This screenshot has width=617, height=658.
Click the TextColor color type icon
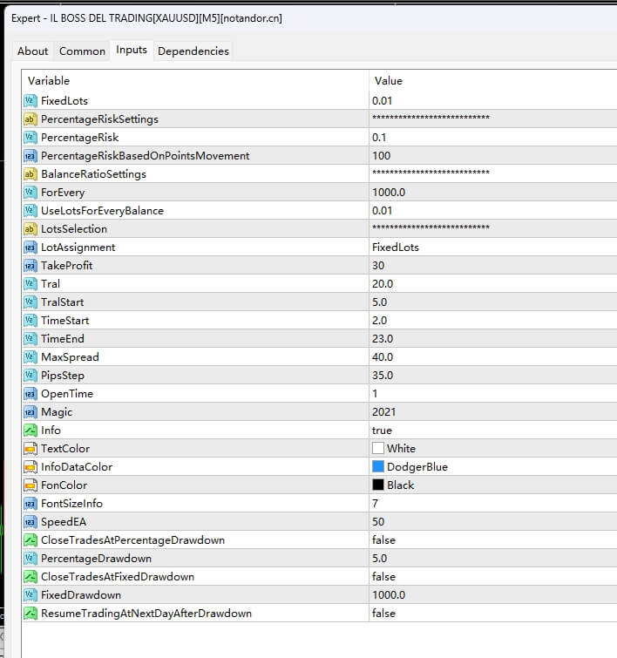point(31,449)
